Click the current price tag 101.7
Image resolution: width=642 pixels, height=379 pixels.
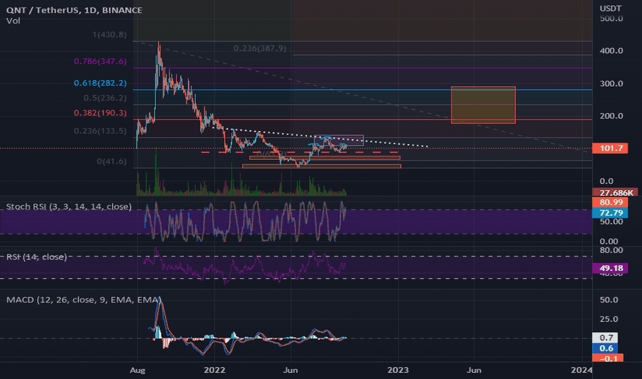click(x=610, y=148)
